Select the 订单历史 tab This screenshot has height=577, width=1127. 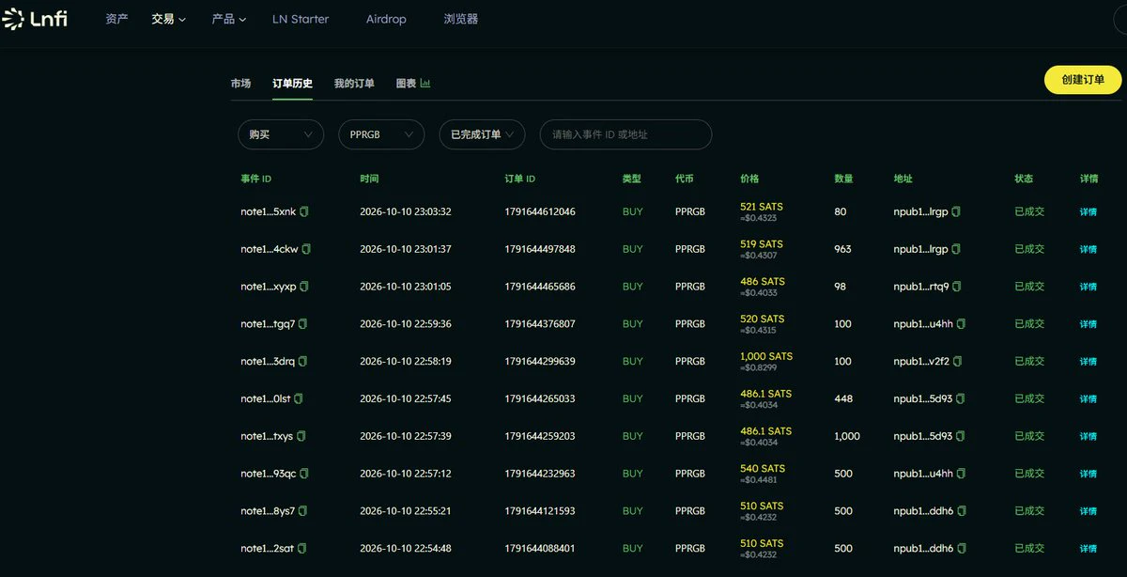[293, 84]
